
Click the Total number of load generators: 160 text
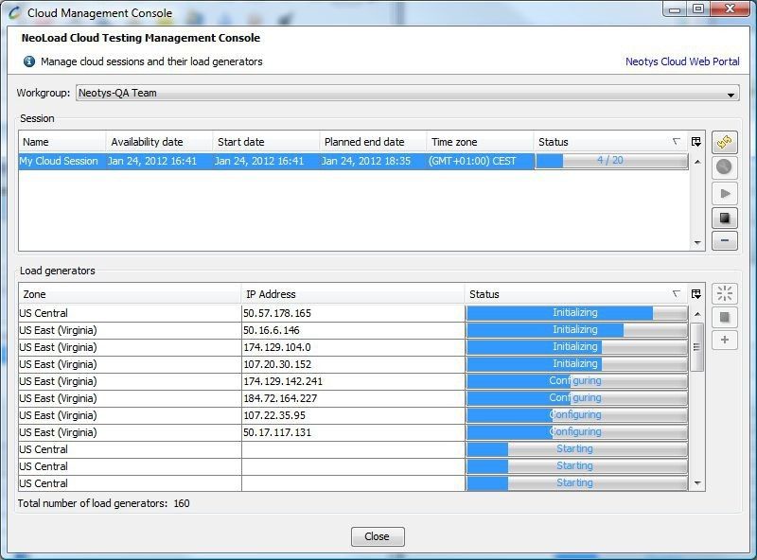(104, 503)
